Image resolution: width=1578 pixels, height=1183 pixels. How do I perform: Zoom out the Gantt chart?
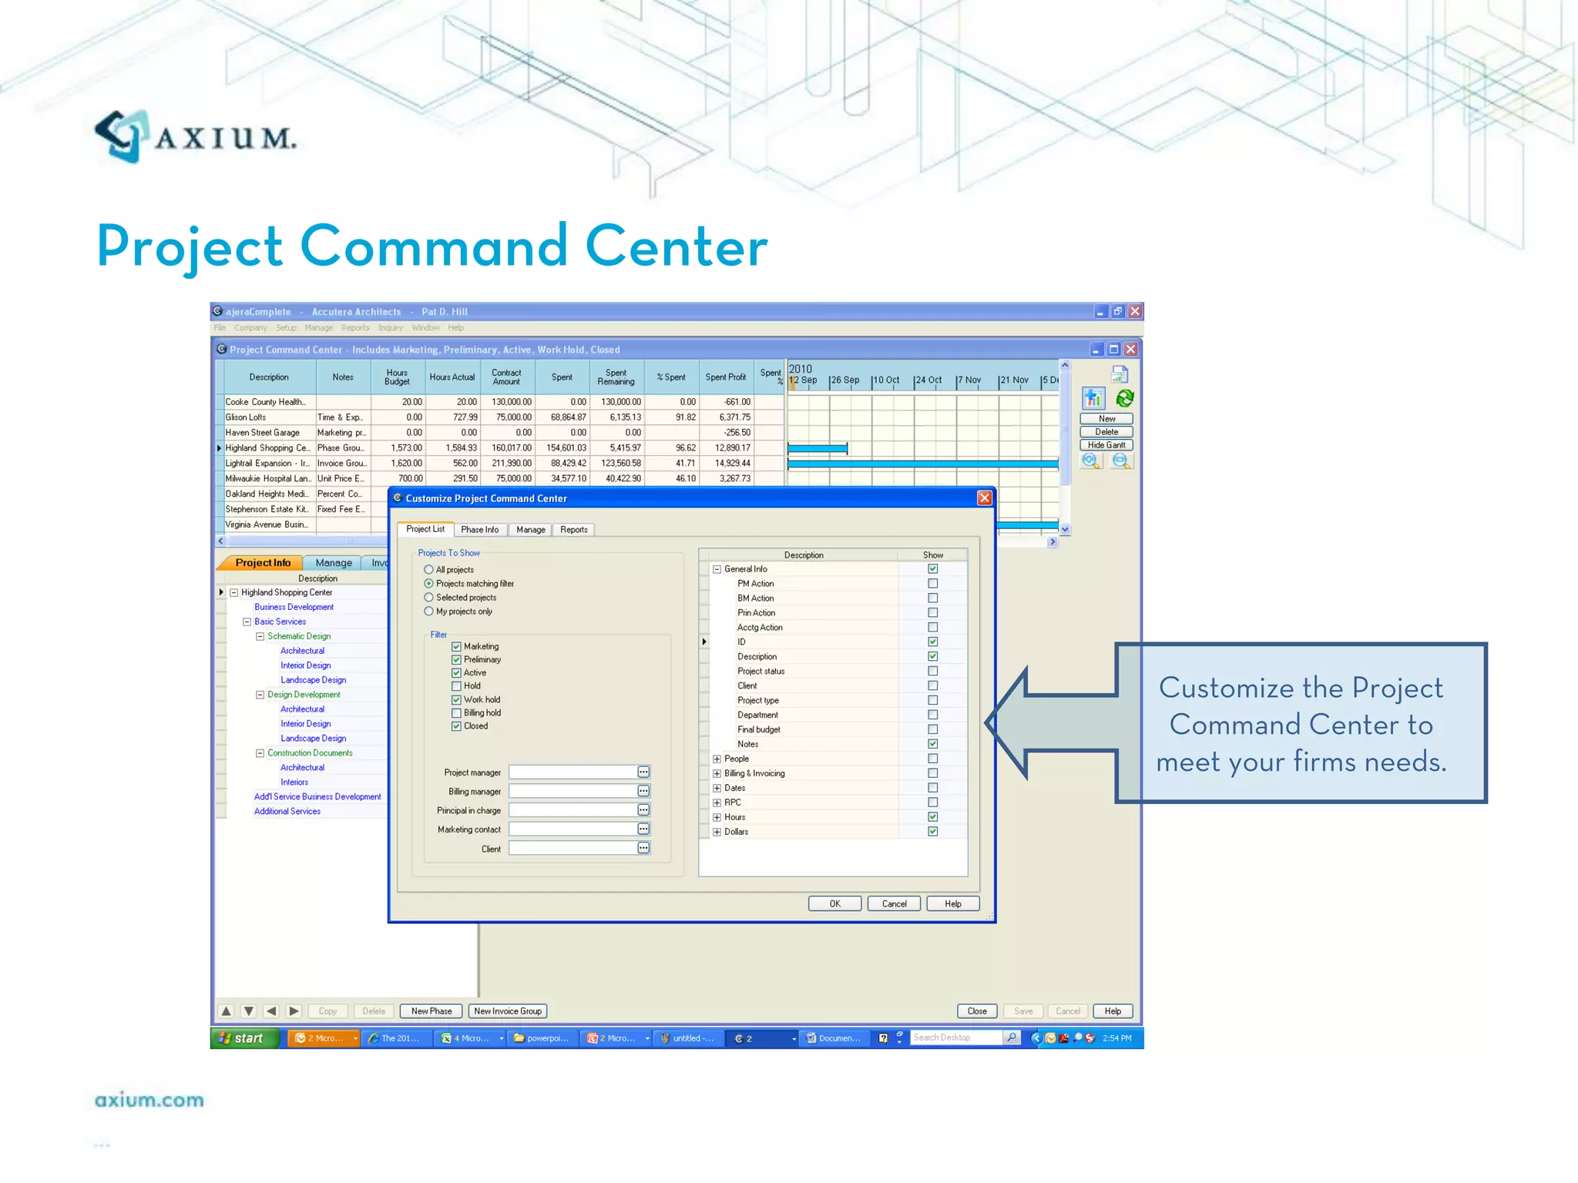click(x=1121, y=461)
